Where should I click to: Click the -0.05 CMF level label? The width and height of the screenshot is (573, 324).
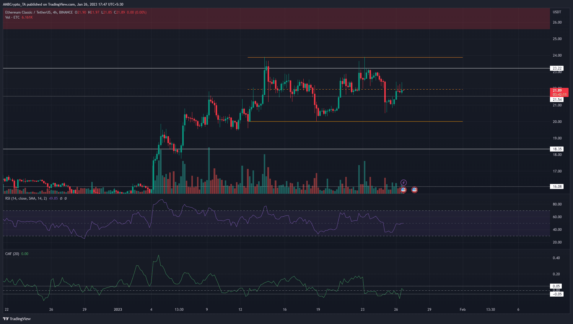(556, 294)
